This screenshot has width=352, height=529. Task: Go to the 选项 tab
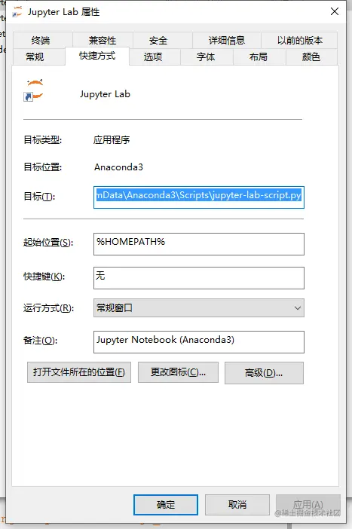click(x=155, y=57)
